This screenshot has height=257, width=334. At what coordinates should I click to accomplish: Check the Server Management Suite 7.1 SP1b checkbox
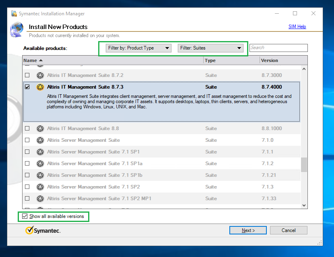(27, 175)
